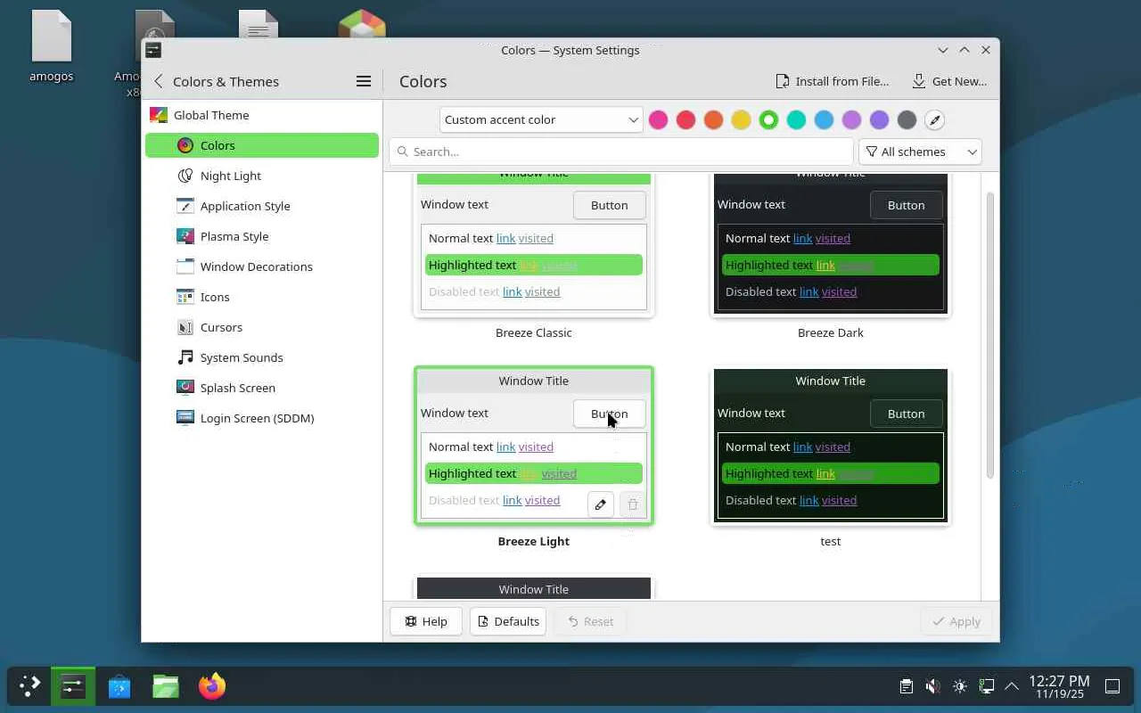Screen dimensions: 1141x713
Task: Launch Discover from the taskbar
Action: click(119, 686)
